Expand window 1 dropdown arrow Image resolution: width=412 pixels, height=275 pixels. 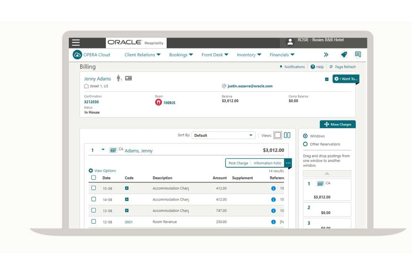[103, 150]
